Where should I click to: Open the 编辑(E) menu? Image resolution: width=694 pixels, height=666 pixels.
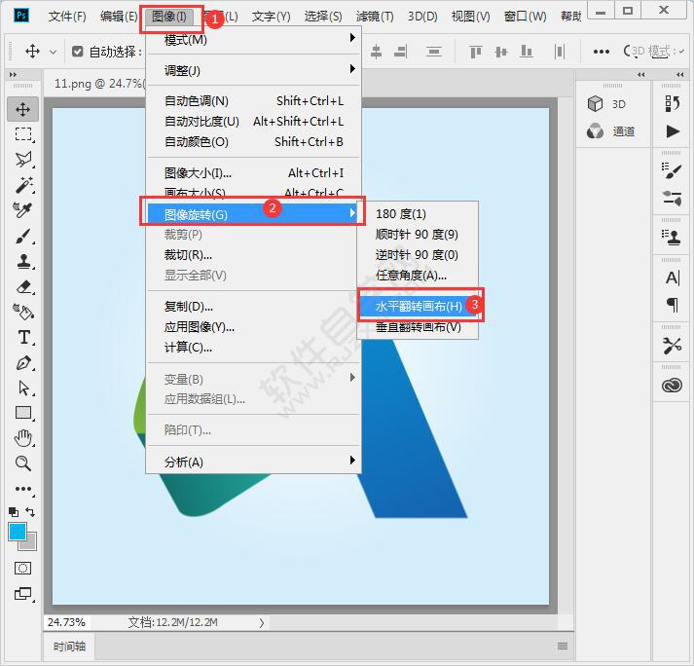coord(119,17)
